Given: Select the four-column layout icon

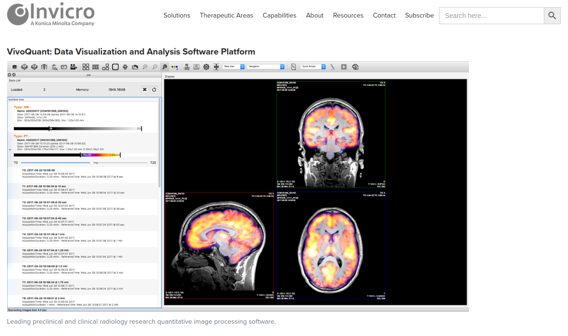Looking at the screenshot, I should click(96, 67).
